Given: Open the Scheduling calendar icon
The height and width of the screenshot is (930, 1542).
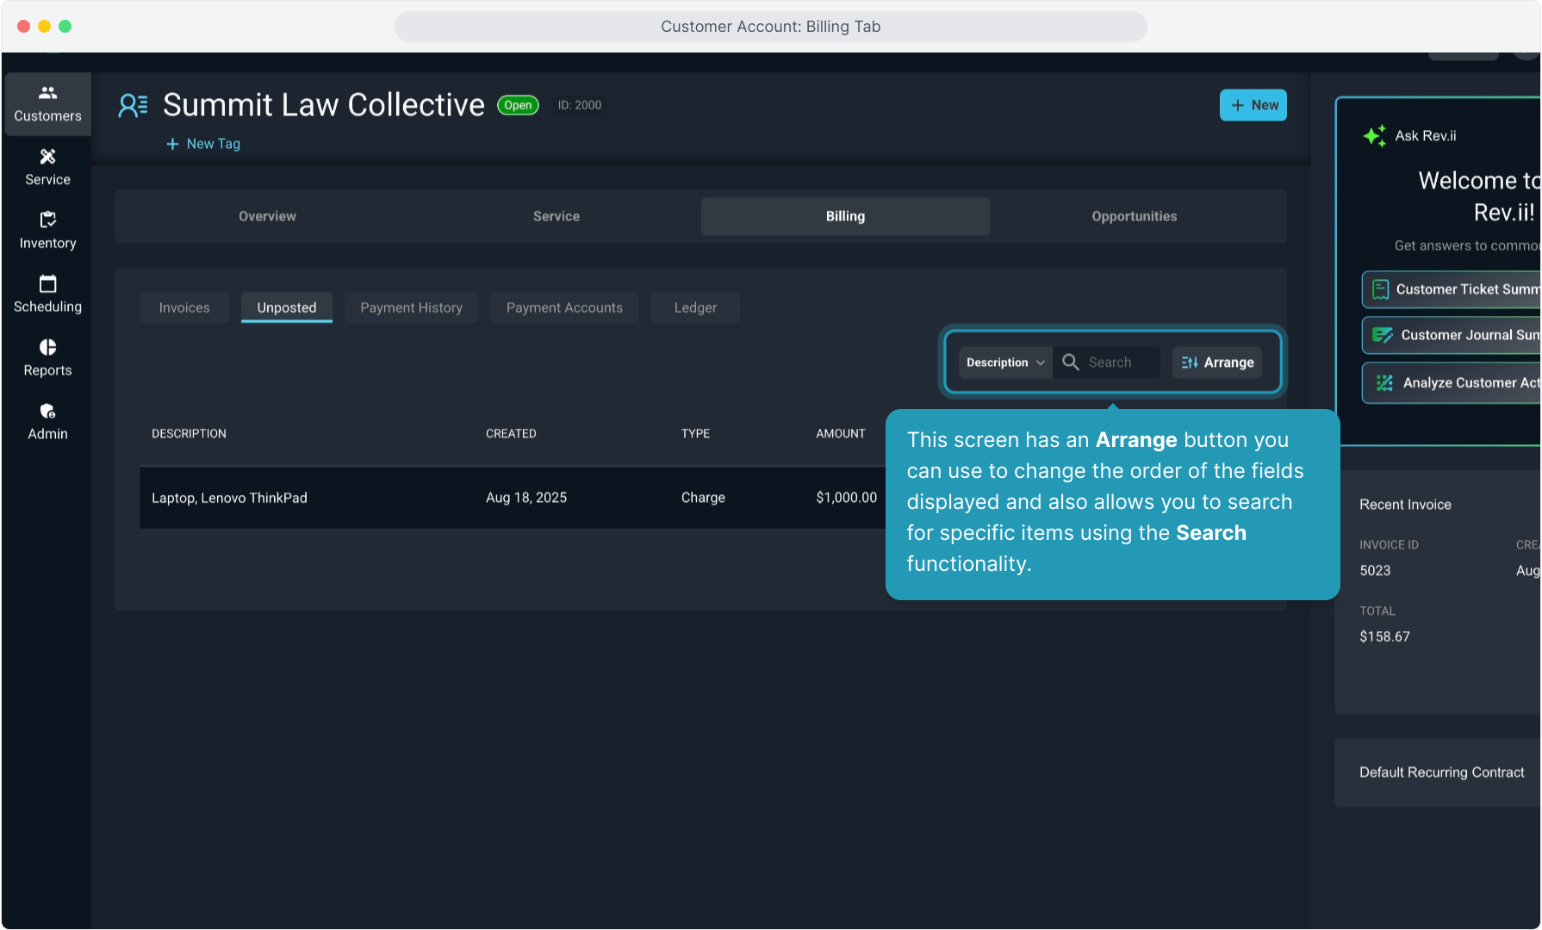Looking at the screenshot, I should (x=47, y=284).
